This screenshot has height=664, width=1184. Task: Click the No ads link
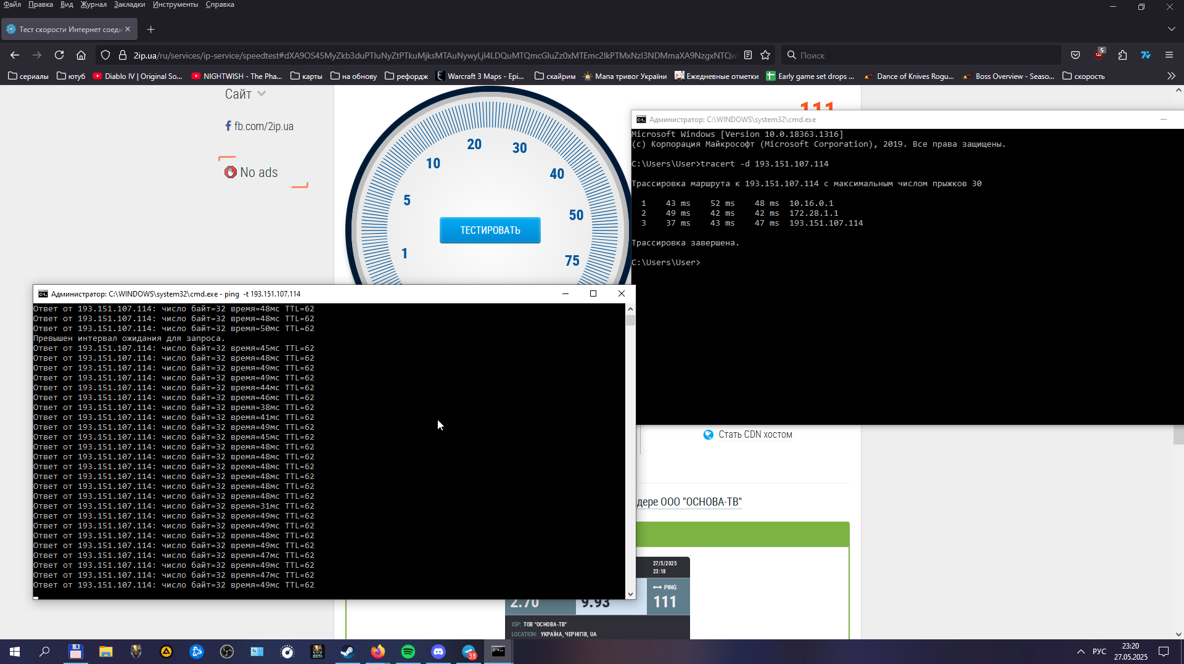pos(252,173)
